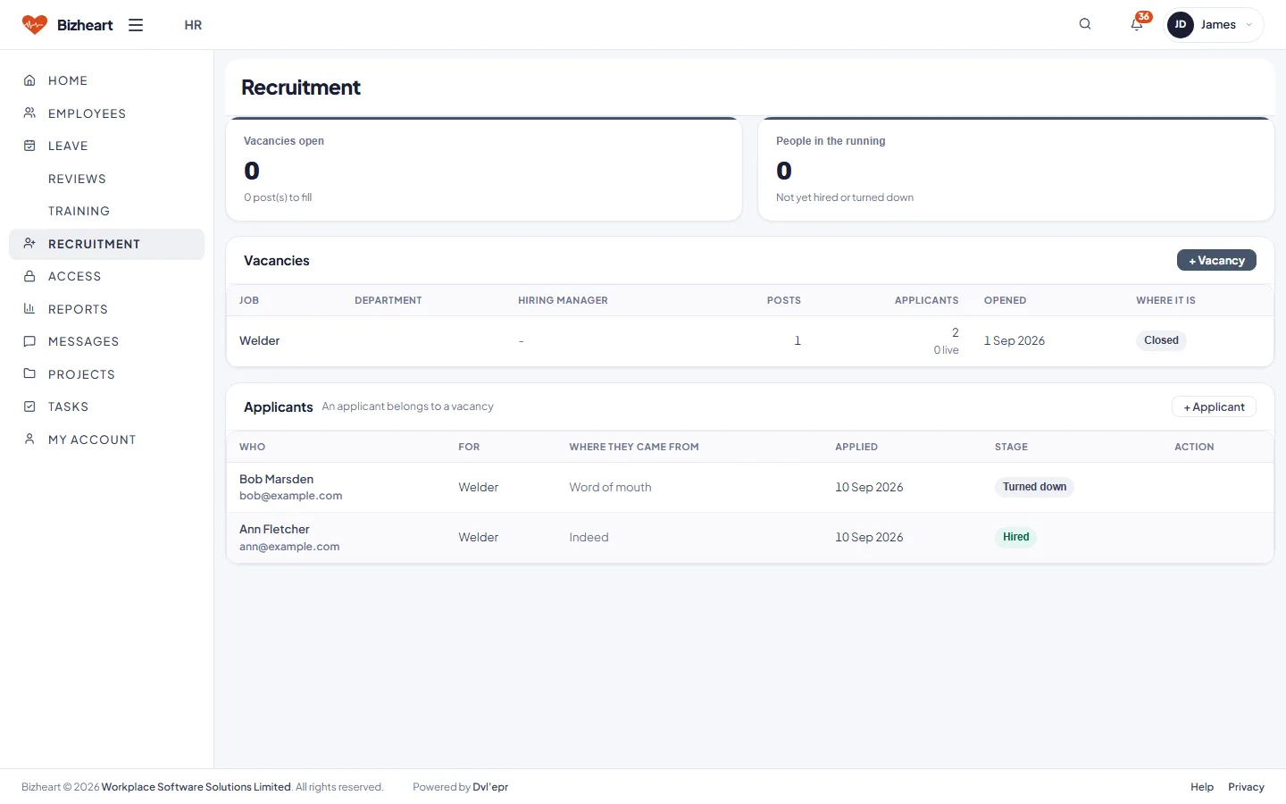
Task: Click the JD avatar circle
Action: coord(1181,25)
